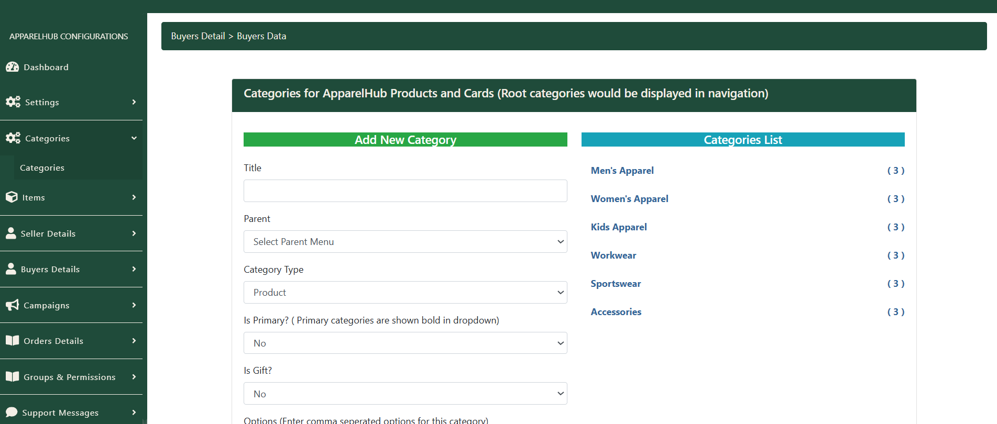Click the Orders Details book icon

click(12, 340)
